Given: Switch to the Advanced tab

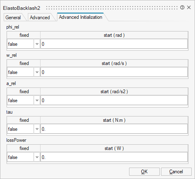Looking at the screenshot, I should 40,18.
